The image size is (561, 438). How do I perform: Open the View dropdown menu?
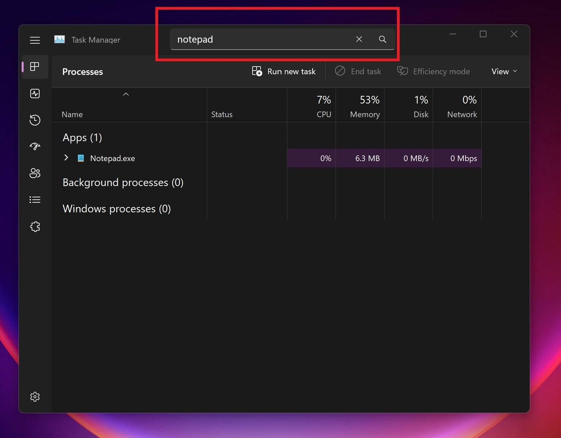503,71
